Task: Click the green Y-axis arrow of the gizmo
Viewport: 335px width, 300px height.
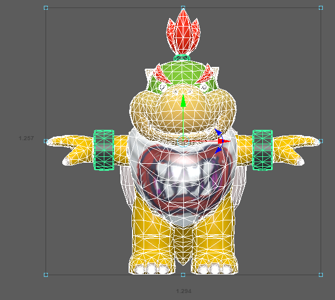Action: coord(183,102)
